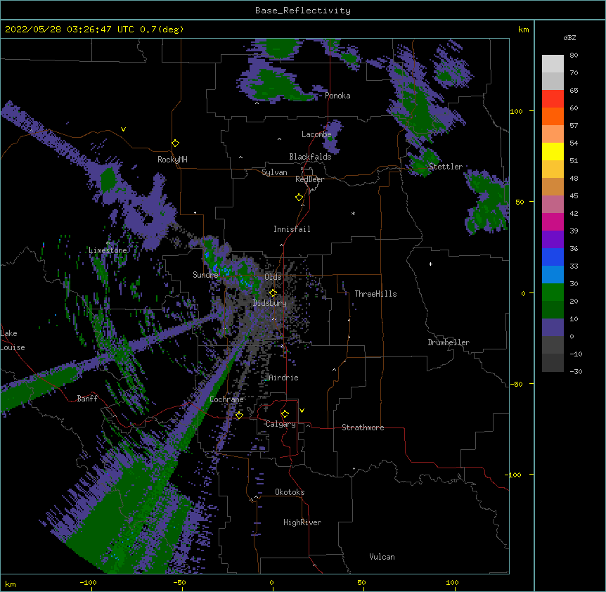Click the Drumheller label

click(449, 342)
